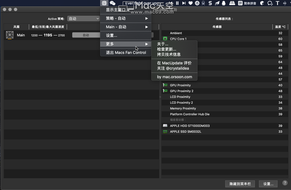Image resolution: width=291 pixels, height=190 pixels.
Task: Click the chat bubble search icon in menu bar
Action: point(270,3)
